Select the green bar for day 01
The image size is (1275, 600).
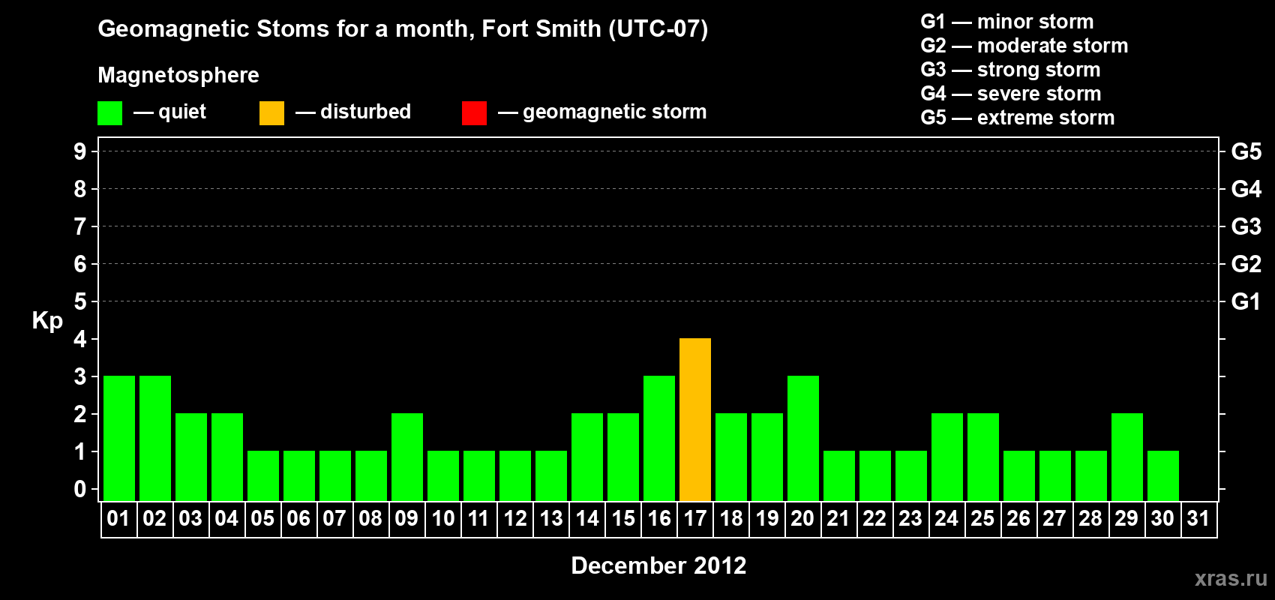119,438
